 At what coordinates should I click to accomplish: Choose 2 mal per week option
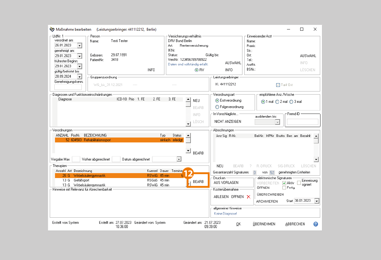click(x=277, y=102)
